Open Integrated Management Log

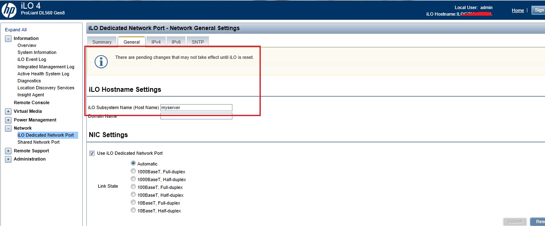(x=46, y=67)
